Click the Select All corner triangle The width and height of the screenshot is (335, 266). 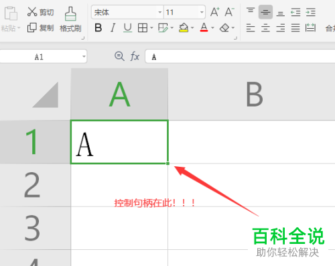coord(46,94)
